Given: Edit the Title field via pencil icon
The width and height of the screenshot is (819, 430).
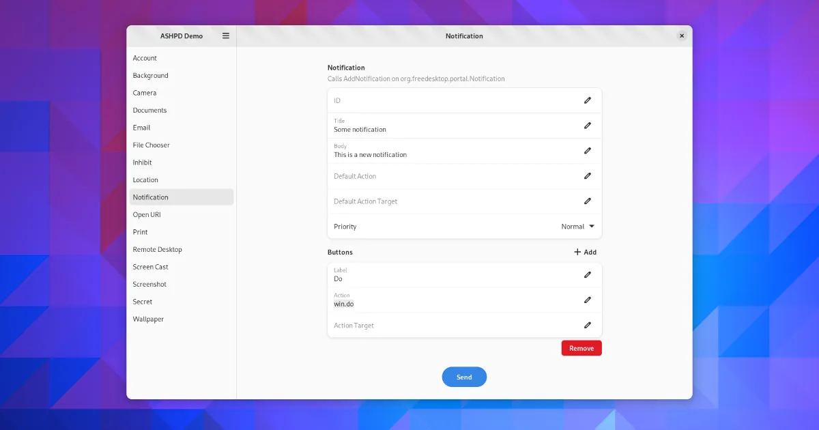Looking at the screenshot, I should point(587,126).
